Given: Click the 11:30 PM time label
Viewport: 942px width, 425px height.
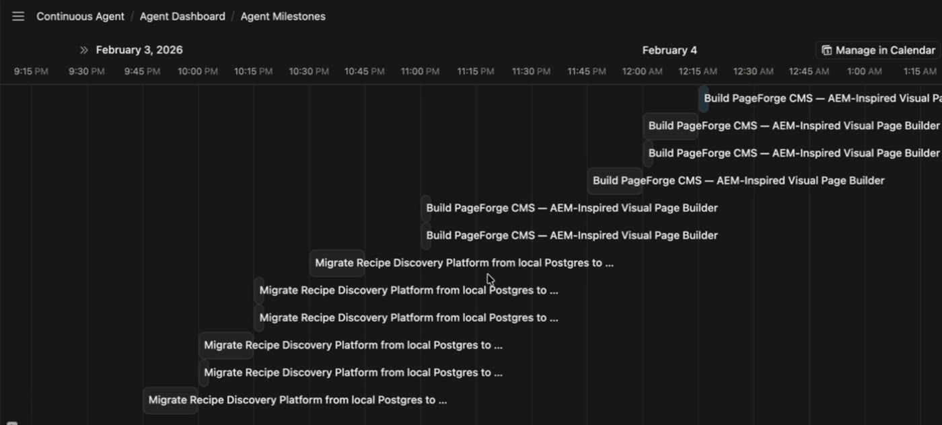Looking at the screenshot, I should tap(531, 71).
